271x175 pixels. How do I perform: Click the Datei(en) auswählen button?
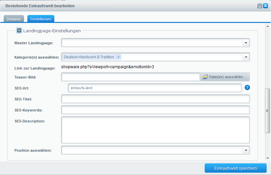point(224,77)
